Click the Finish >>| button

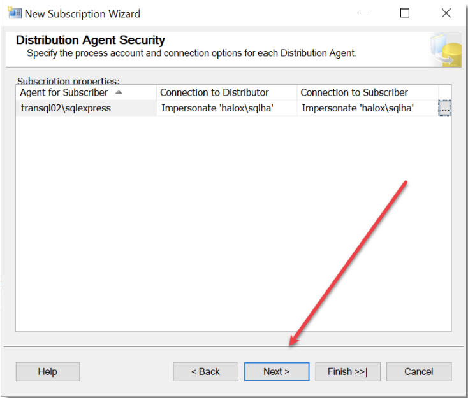[347, 371]
